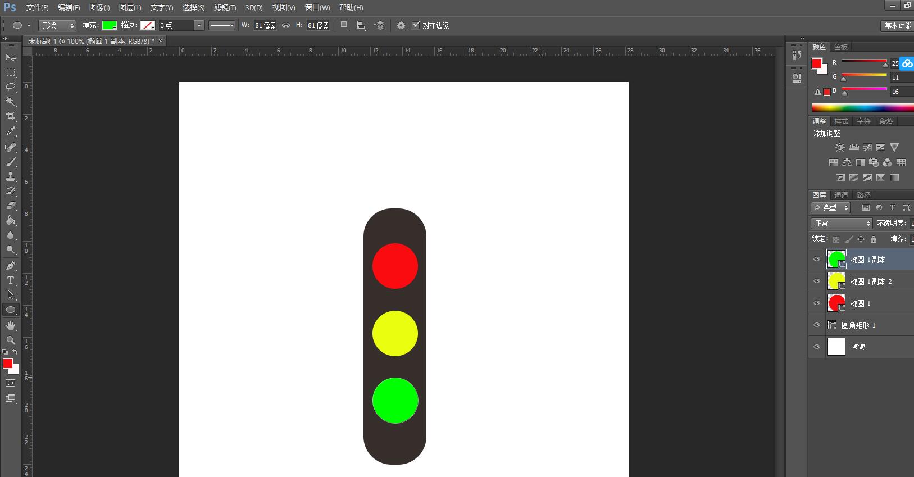Select the Healing Brush tool
914x477 pixels.
(11, 147)
